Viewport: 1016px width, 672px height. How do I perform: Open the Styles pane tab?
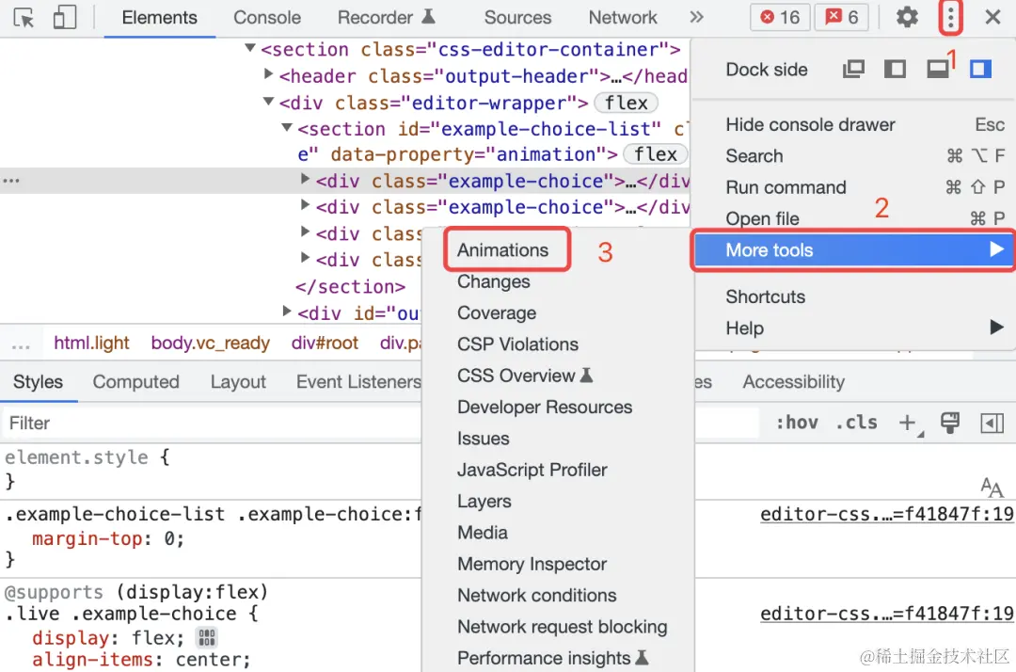pyautogui.click(x=39, y=382)
